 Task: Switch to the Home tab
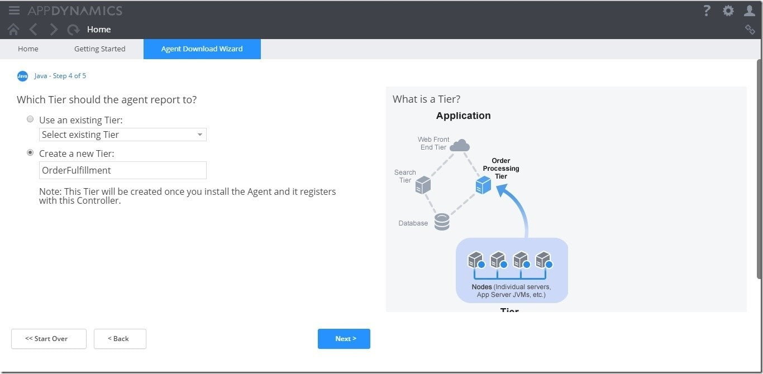tap(28, 49)
